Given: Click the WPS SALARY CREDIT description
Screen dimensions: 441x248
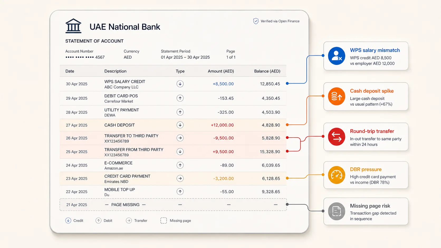Looking at the screenshot, I should click(x=125, y=81).
